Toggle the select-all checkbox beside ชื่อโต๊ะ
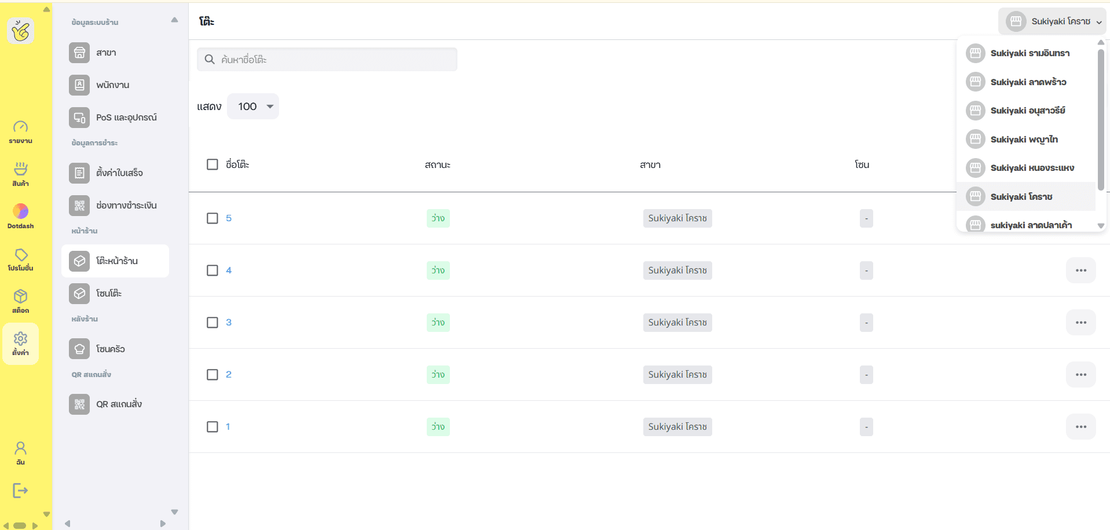Image resolution: width=1110 pixels, height=530 pixels. (213, 165)
